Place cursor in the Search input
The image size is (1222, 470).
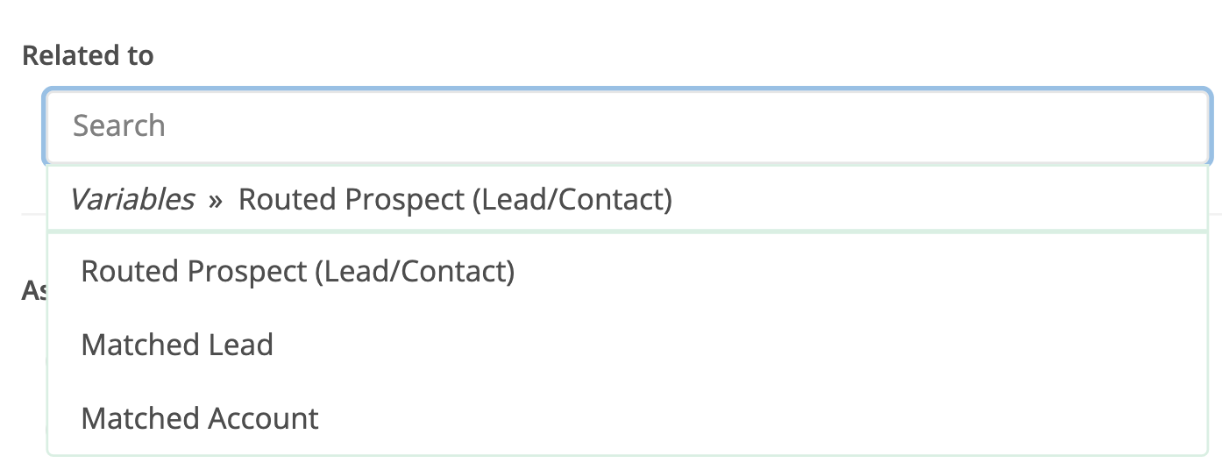[x=627, y=125]
